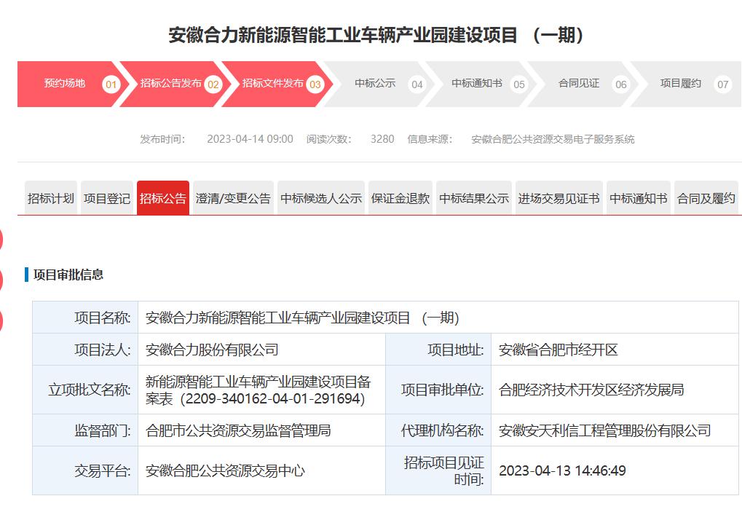This screenshot has width=742, height=520.
Task: Select the 项目履约 step 07
Action: point(686,84)
